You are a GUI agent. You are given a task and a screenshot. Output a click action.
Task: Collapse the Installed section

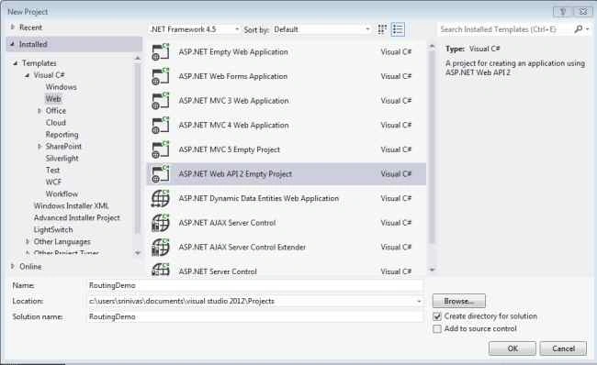(13, 44)
